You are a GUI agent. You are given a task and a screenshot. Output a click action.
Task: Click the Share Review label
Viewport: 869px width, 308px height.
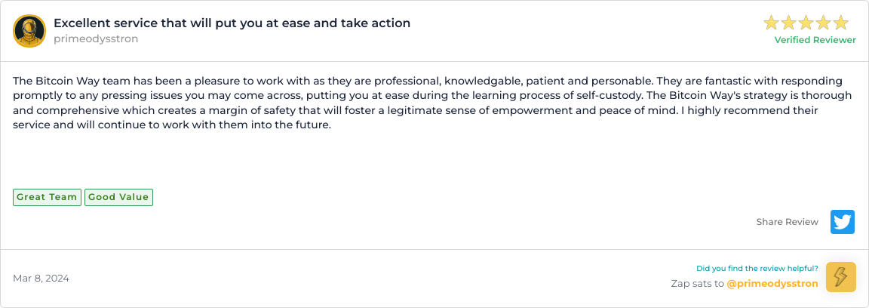tap(787, 222)
